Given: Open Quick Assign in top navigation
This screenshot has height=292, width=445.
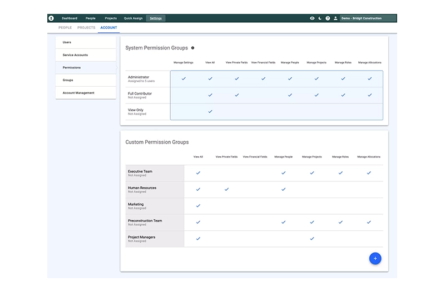Looking at the screenshot, I should (133, 18).
